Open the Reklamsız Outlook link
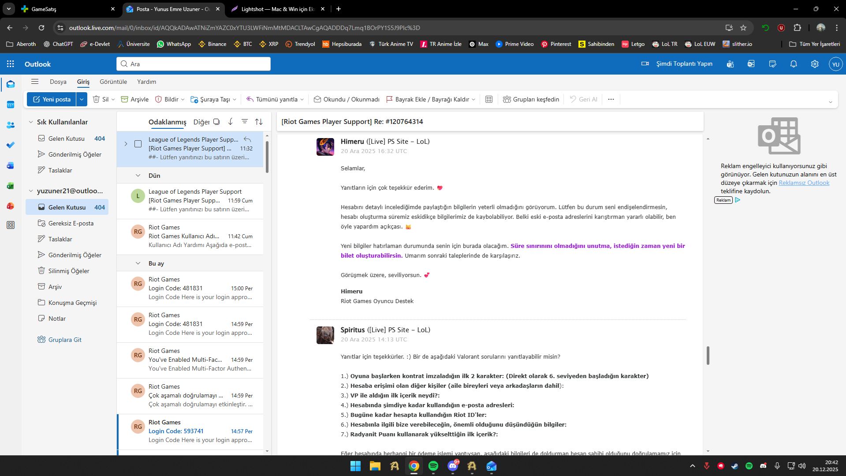 click(804, 183)
